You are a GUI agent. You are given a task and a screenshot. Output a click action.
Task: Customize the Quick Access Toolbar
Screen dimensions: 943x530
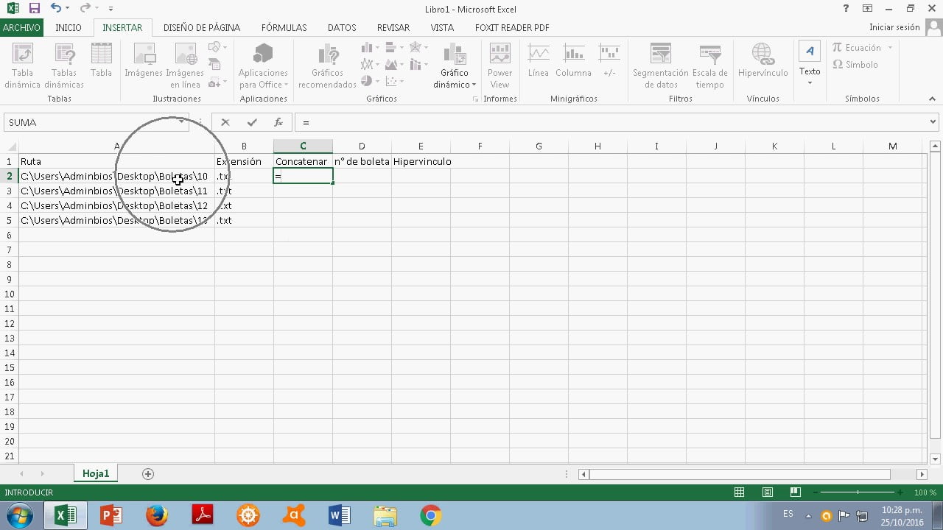click(111, 9)
